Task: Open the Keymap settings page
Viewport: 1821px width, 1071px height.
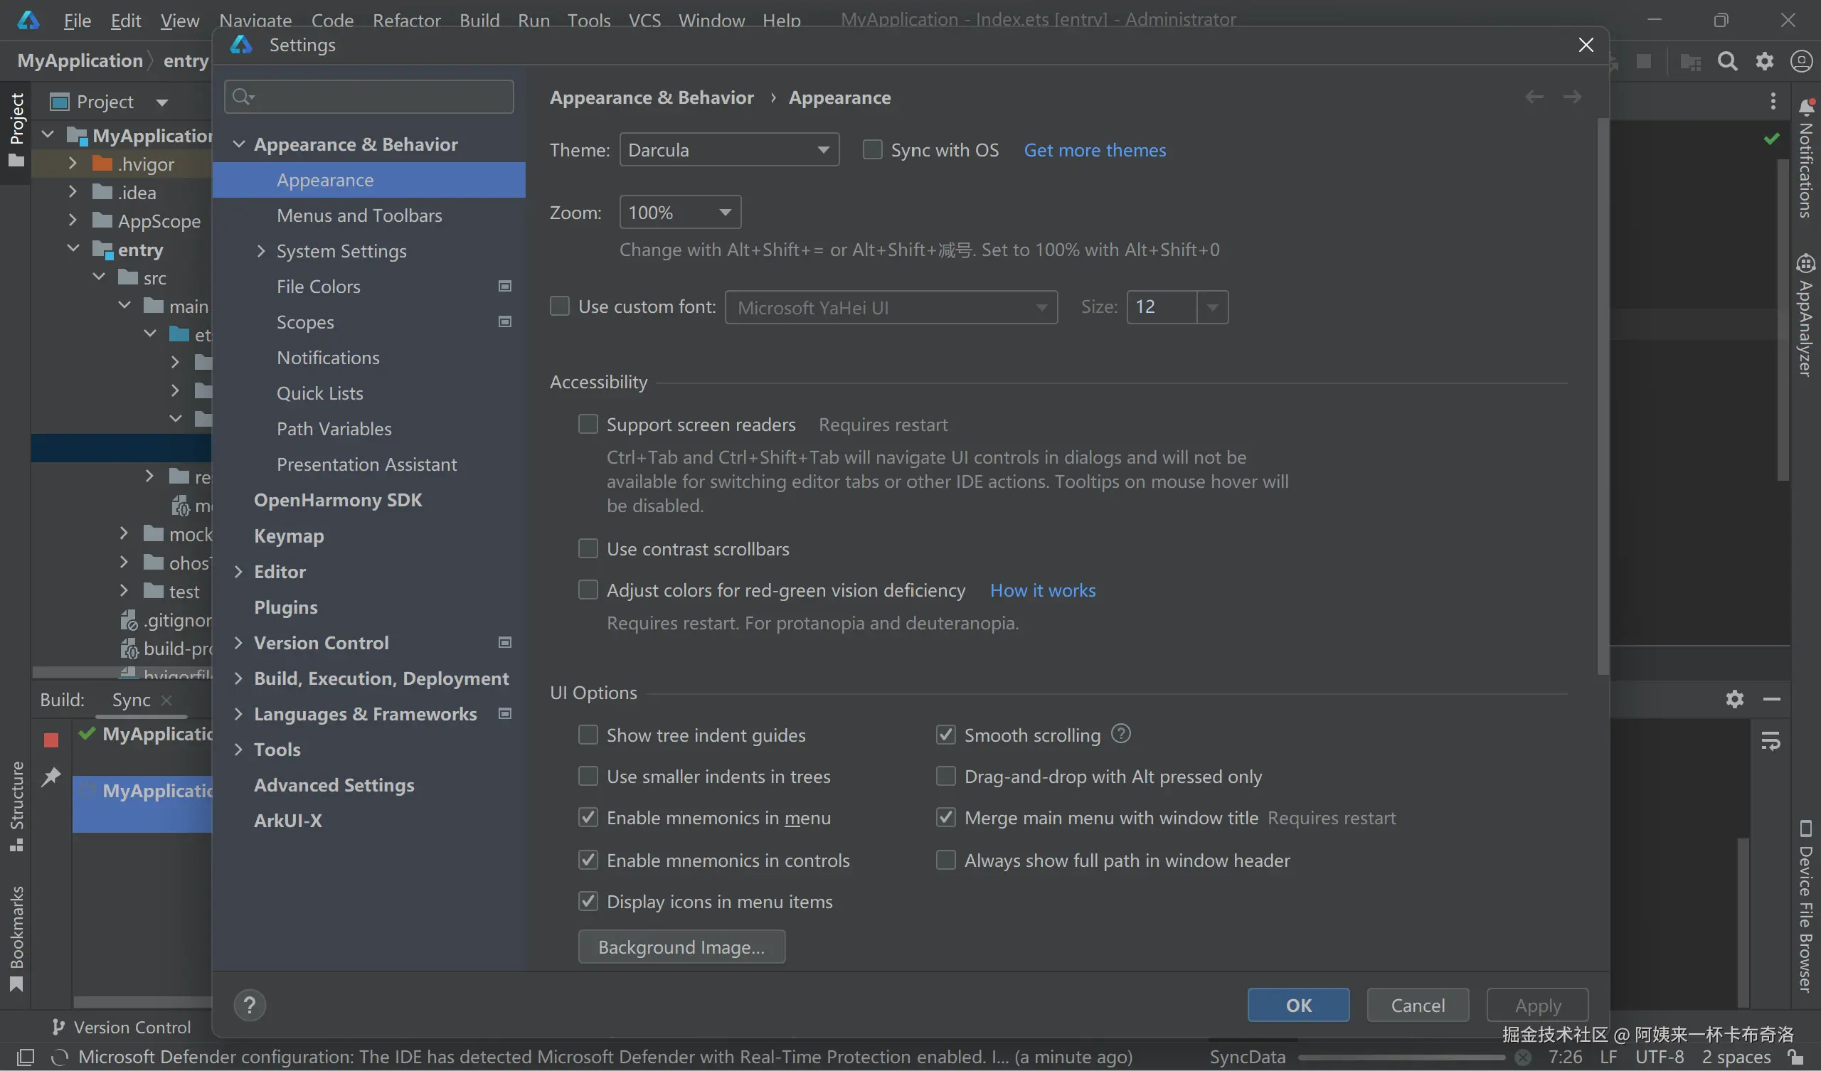Action: [x=289, y=535]
